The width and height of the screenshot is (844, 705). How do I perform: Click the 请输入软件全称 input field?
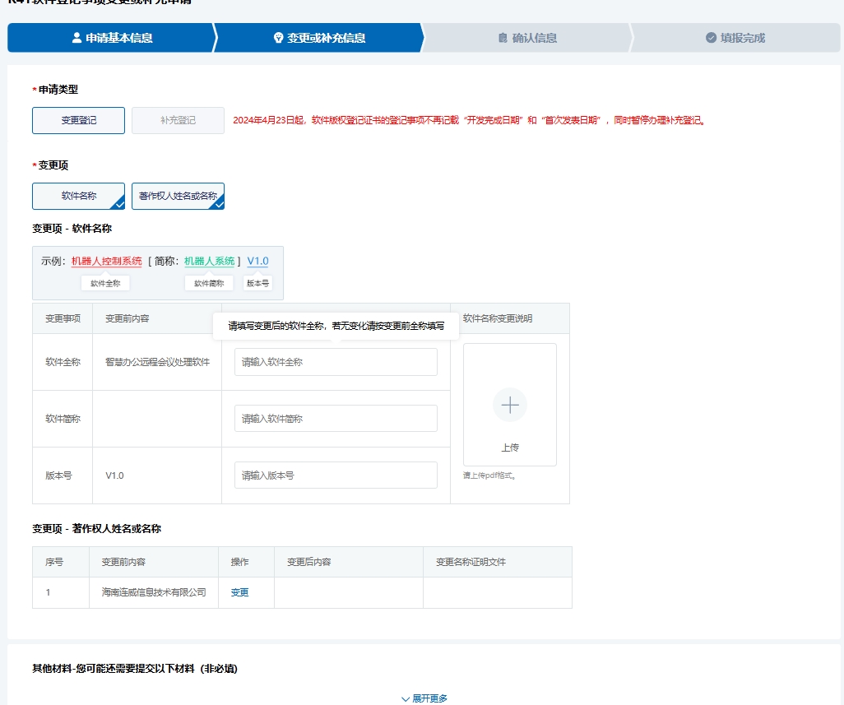pyautogui.click(x=336, y=362)
